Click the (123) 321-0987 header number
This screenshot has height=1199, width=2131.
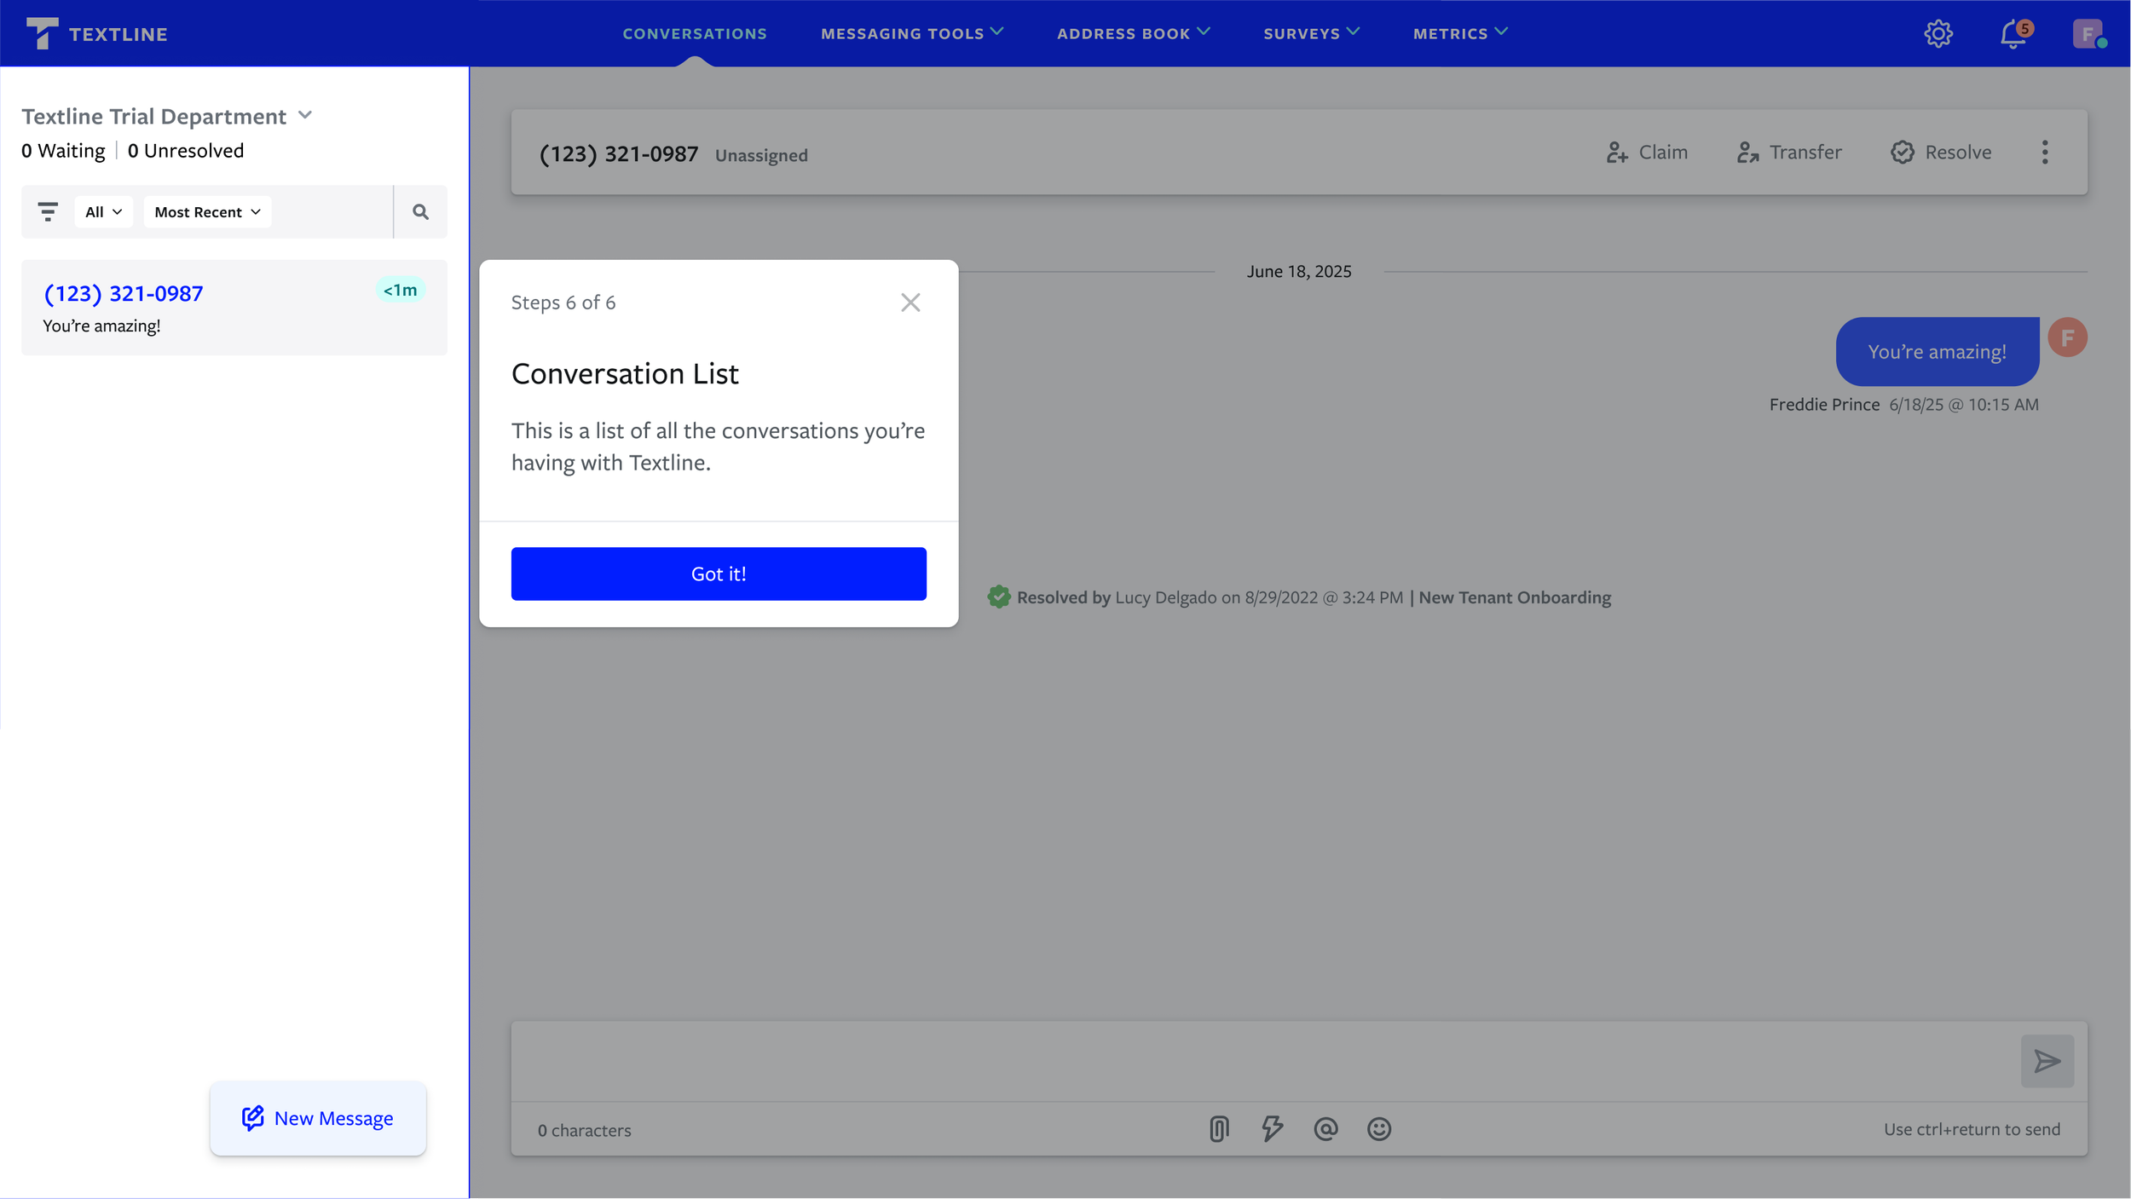point(619,153)
